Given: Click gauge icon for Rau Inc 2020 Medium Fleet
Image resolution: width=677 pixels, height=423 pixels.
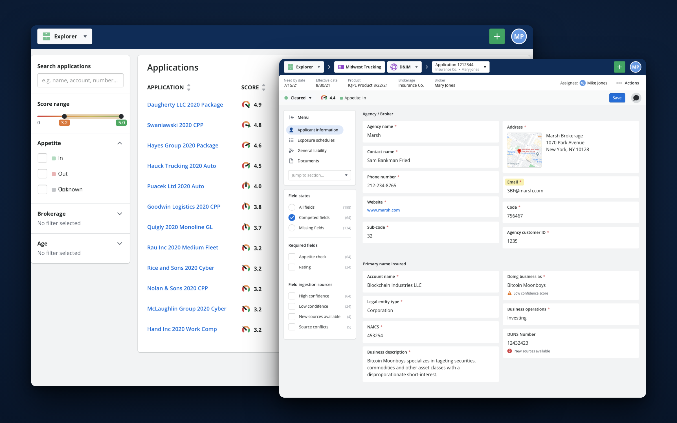Looking at the screenshot, I should pyautogui.click(x=246, y=248).
